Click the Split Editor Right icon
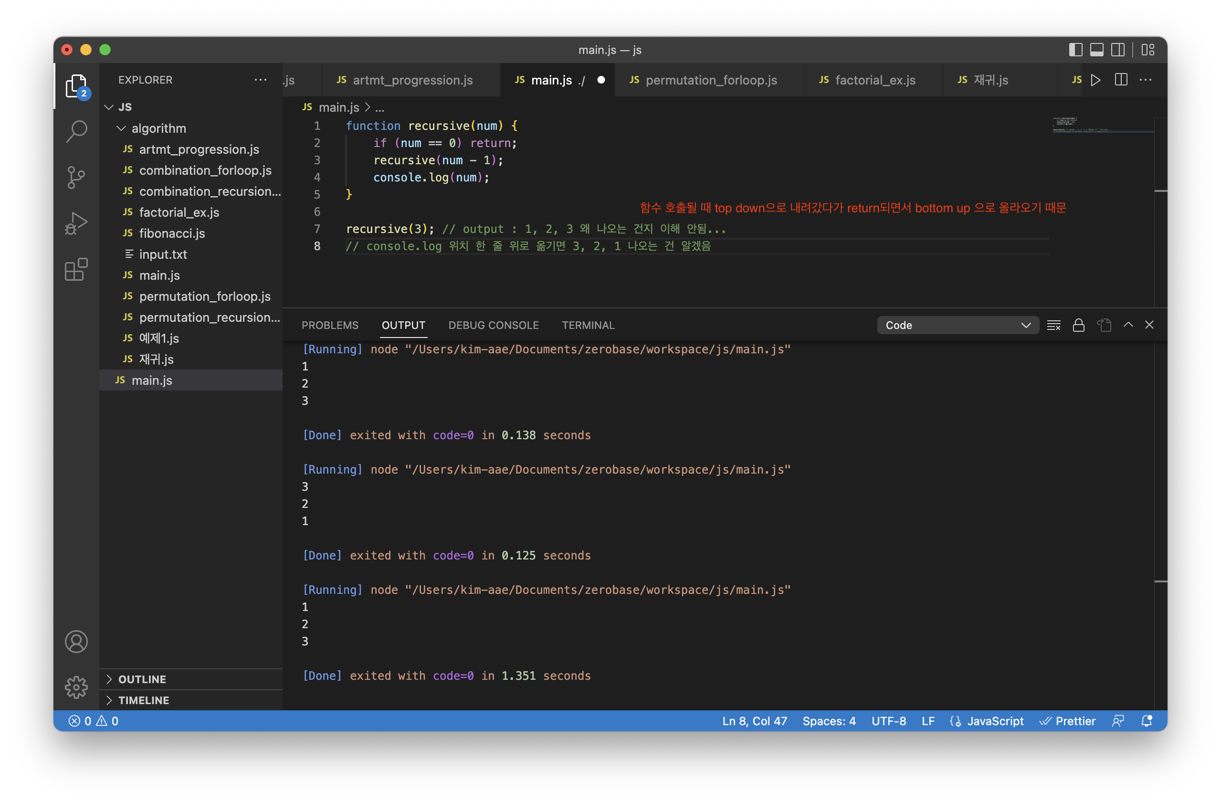The image size is (1221, 802). (1121, 80)
